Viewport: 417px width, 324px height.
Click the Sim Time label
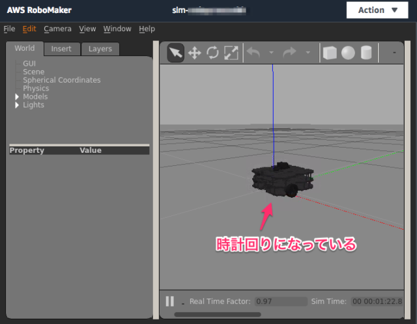coord(328,301)
